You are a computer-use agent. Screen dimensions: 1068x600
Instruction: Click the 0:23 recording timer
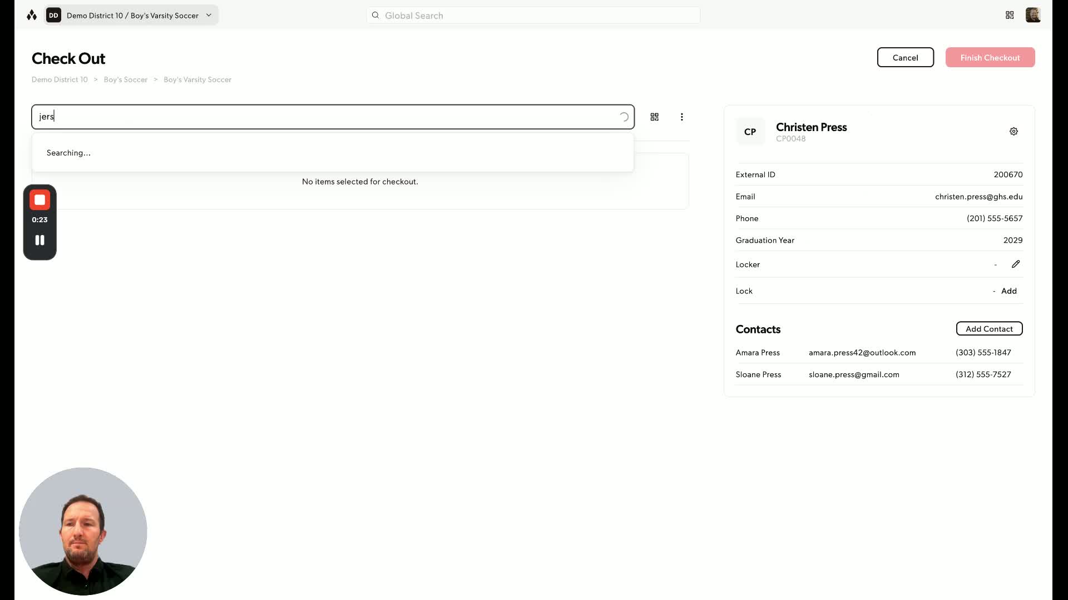coord(39,219)
